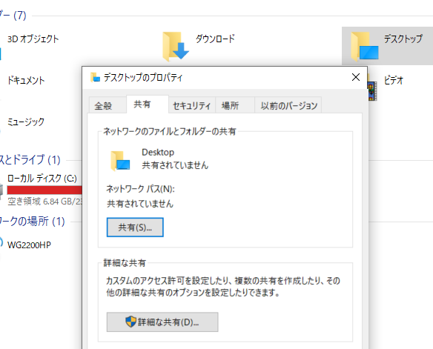Select the ダウンロード folder icon

click(176, 47)
